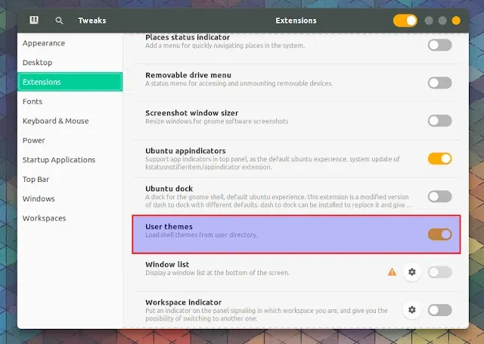Screen dimensions: 484x344
Task: Click the Extensions header title
Action: [x=296, y=20]
